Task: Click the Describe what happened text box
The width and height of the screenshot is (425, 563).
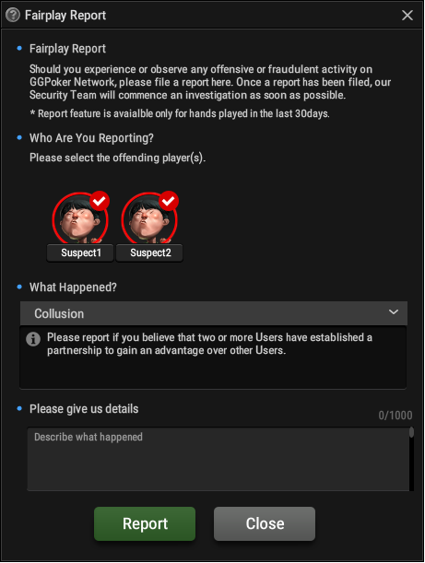Action: coord(218,459)
